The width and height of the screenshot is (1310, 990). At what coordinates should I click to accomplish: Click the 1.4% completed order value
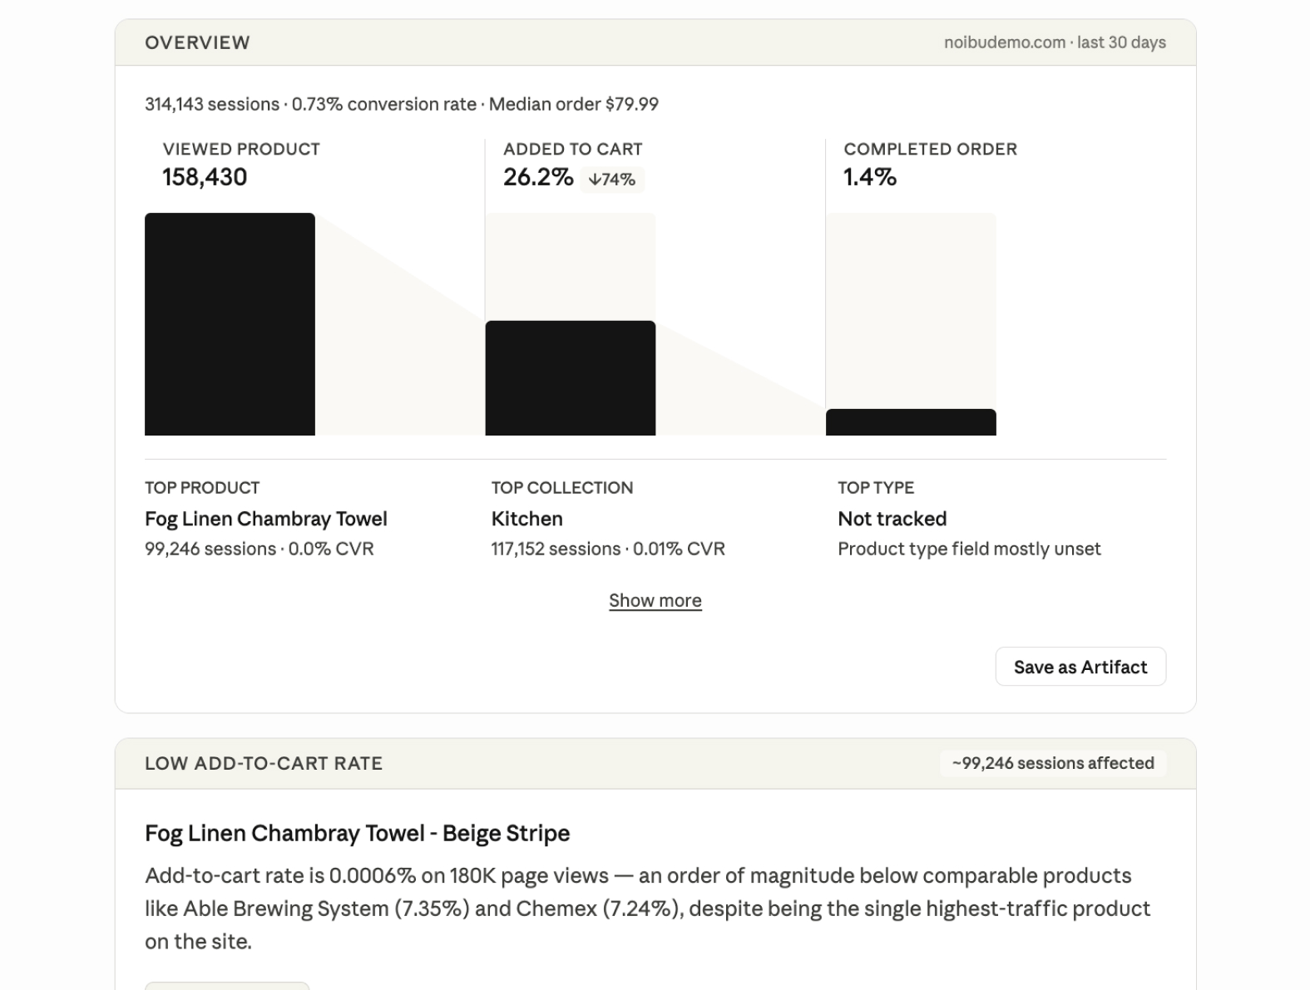pyautogui.click(x=870, y=177)
